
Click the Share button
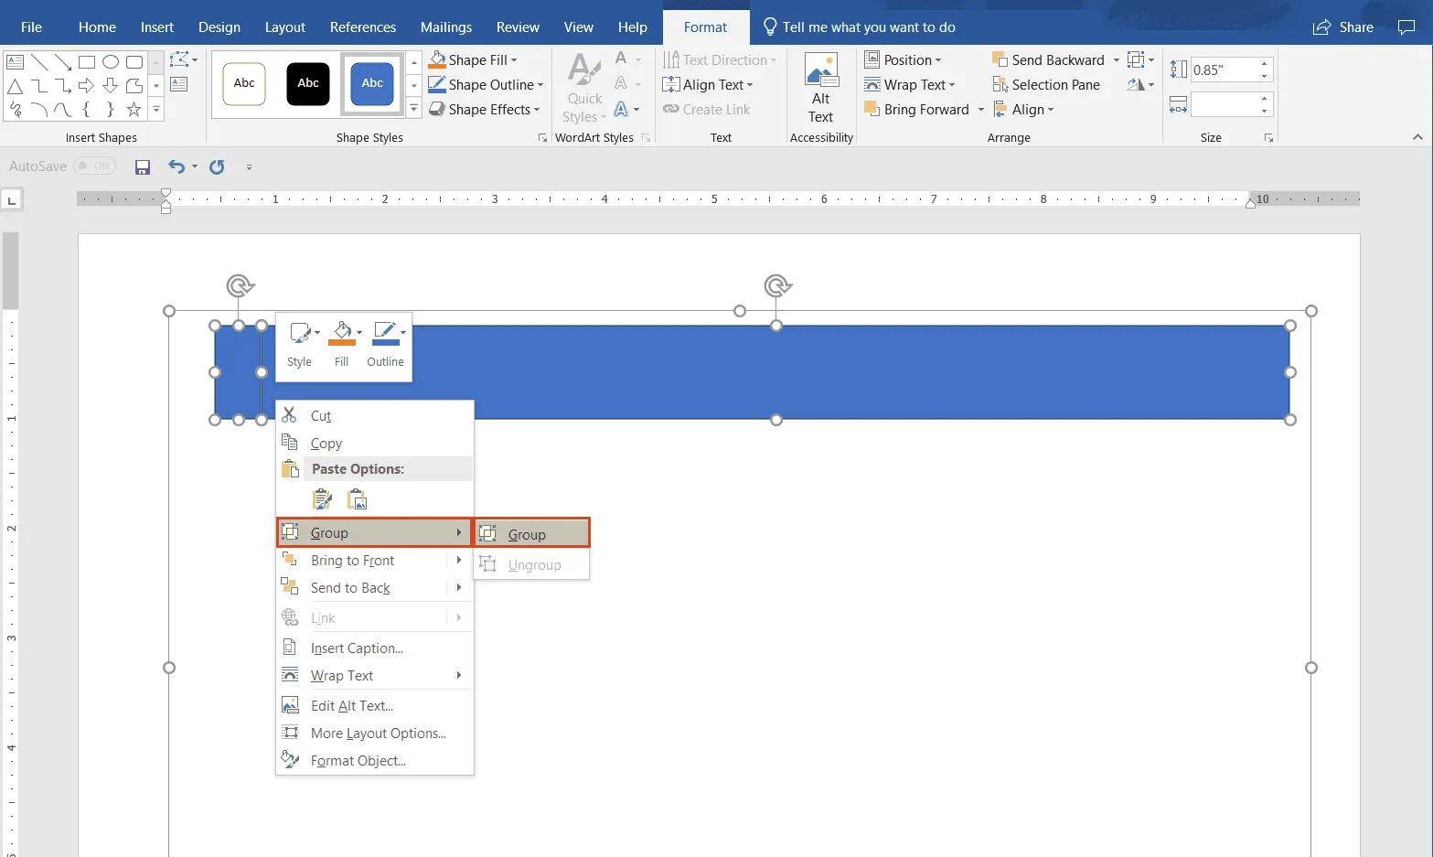tap(1342, 27)
